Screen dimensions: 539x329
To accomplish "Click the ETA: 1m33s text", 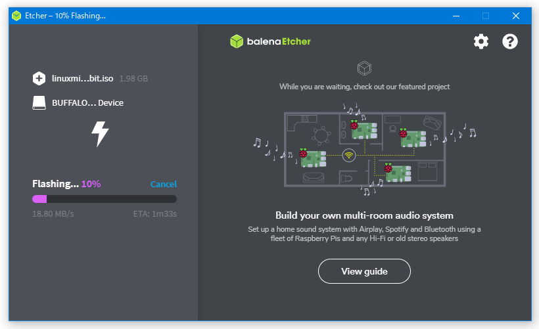I will [x=155, y=214].
